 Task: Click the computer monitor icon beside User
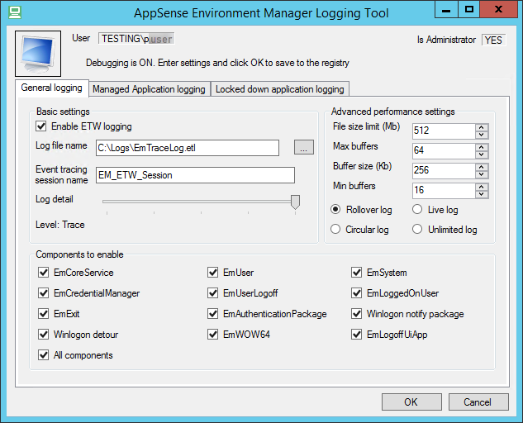click(38, 54)
